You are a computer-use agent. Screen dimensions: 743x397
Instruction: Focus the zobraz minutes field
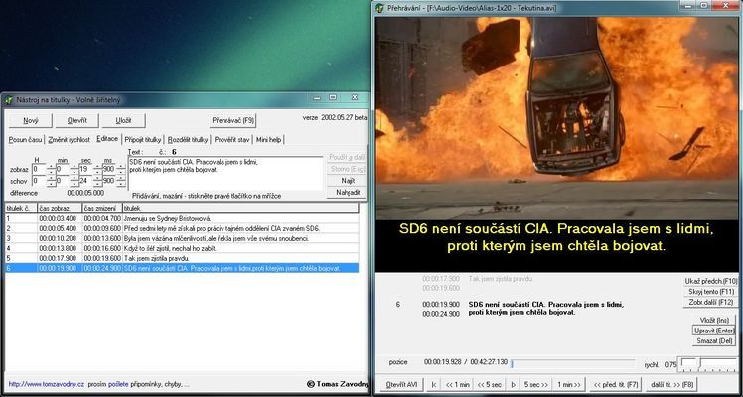pos(62,169)
